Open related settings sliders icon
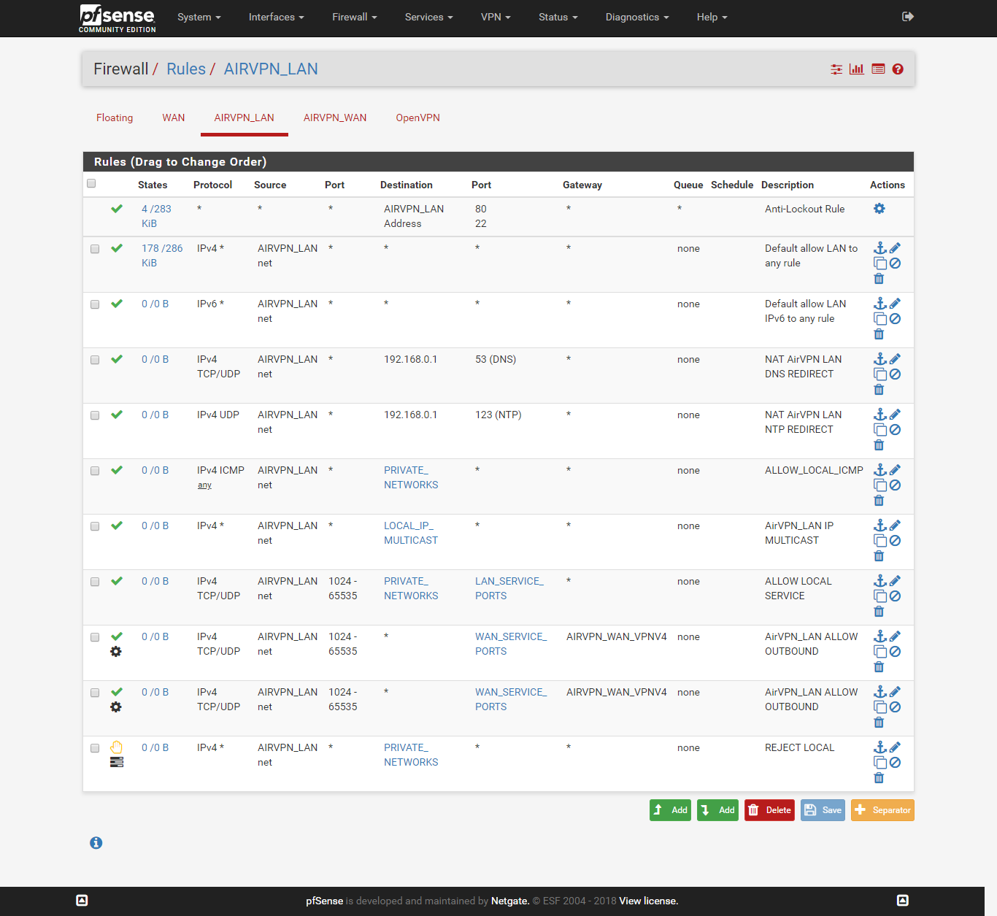Screen dimensions: 997x916 tap(836, 69)
